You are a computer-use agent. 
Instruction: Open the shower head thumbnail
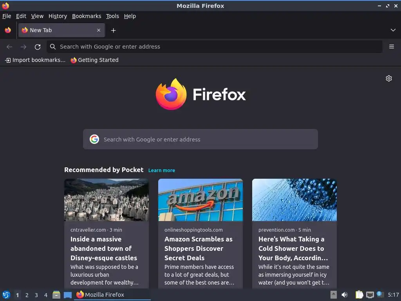294,200
